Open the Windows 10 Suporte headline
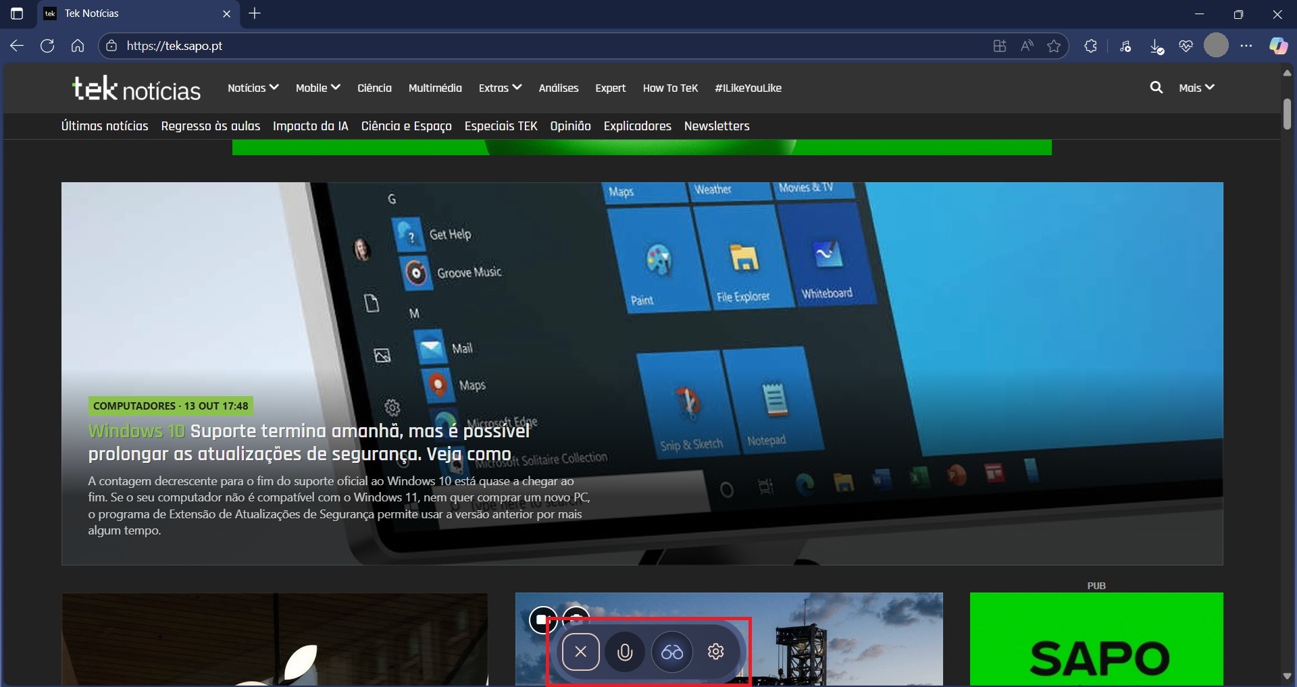Viewport: 1297px width, 687px height. 308,442
